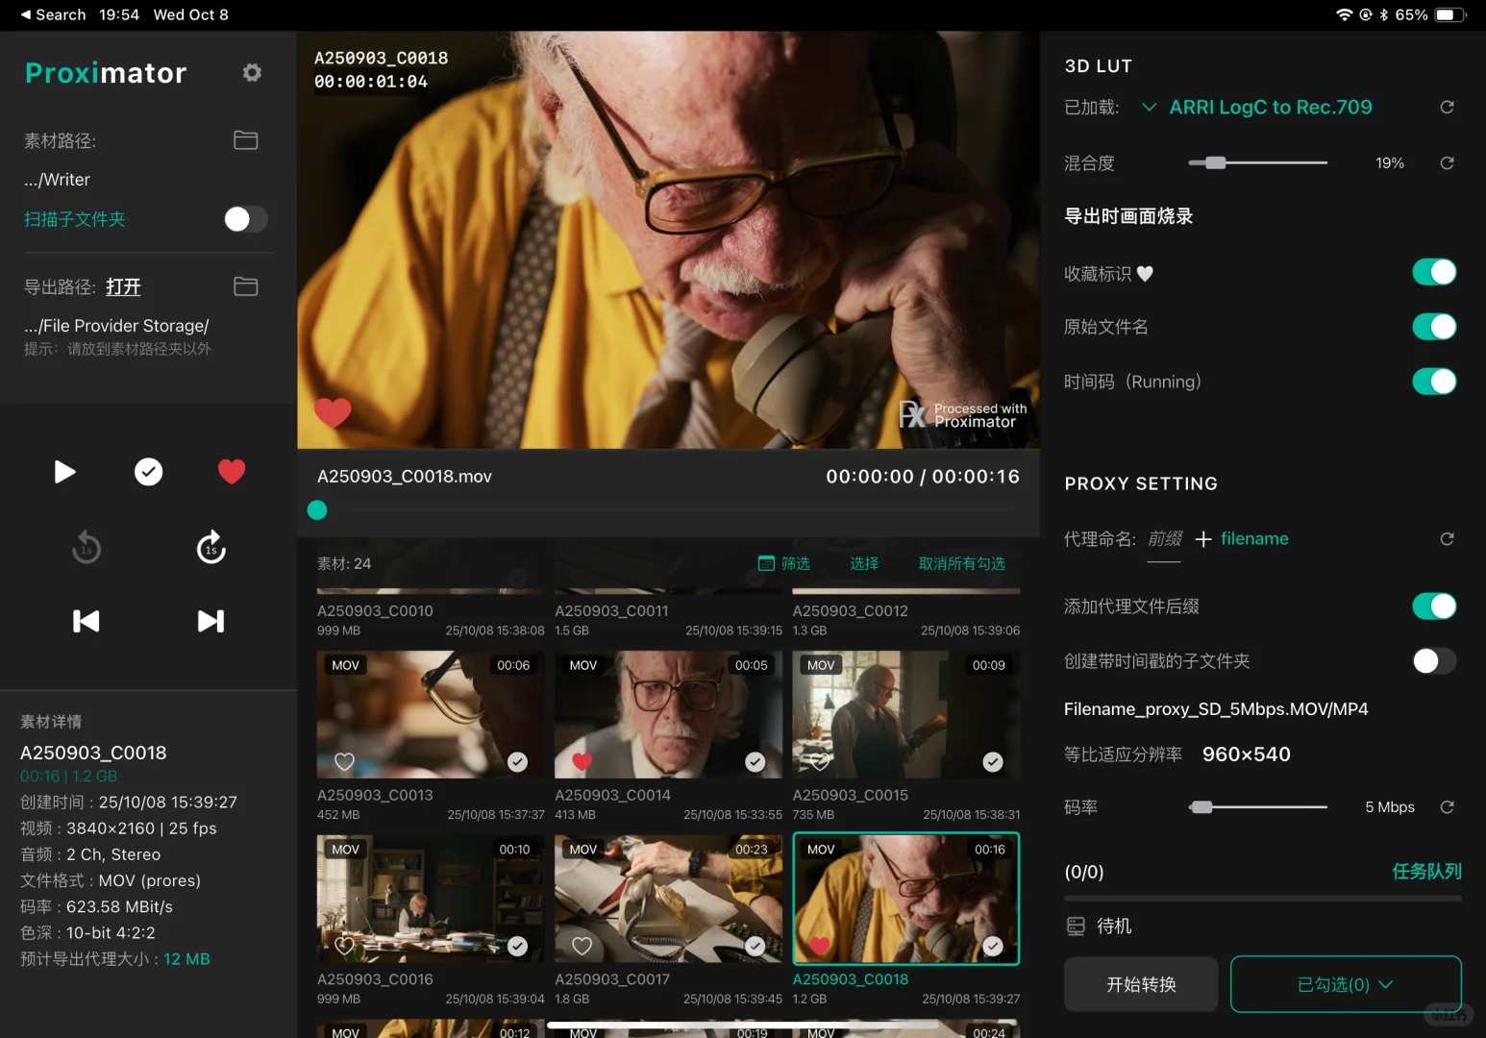Screen dimensions: 1486x1038
Task: Click the 960×540 resolution value
Action: pos(1247,754)
